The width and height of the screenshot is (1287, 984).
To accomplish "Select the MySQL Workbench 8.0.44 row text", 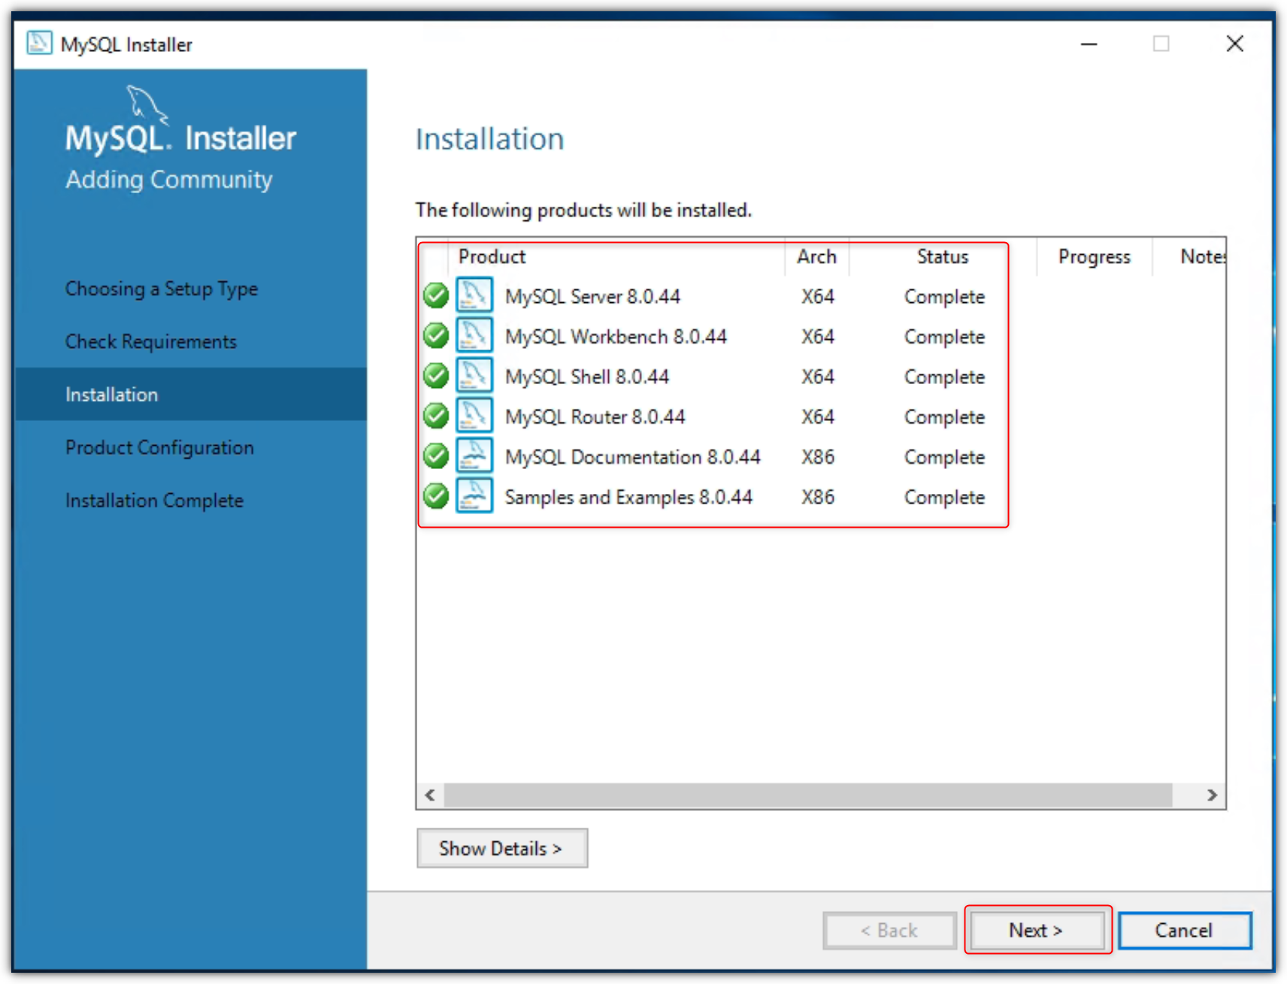I will (616, 336).
